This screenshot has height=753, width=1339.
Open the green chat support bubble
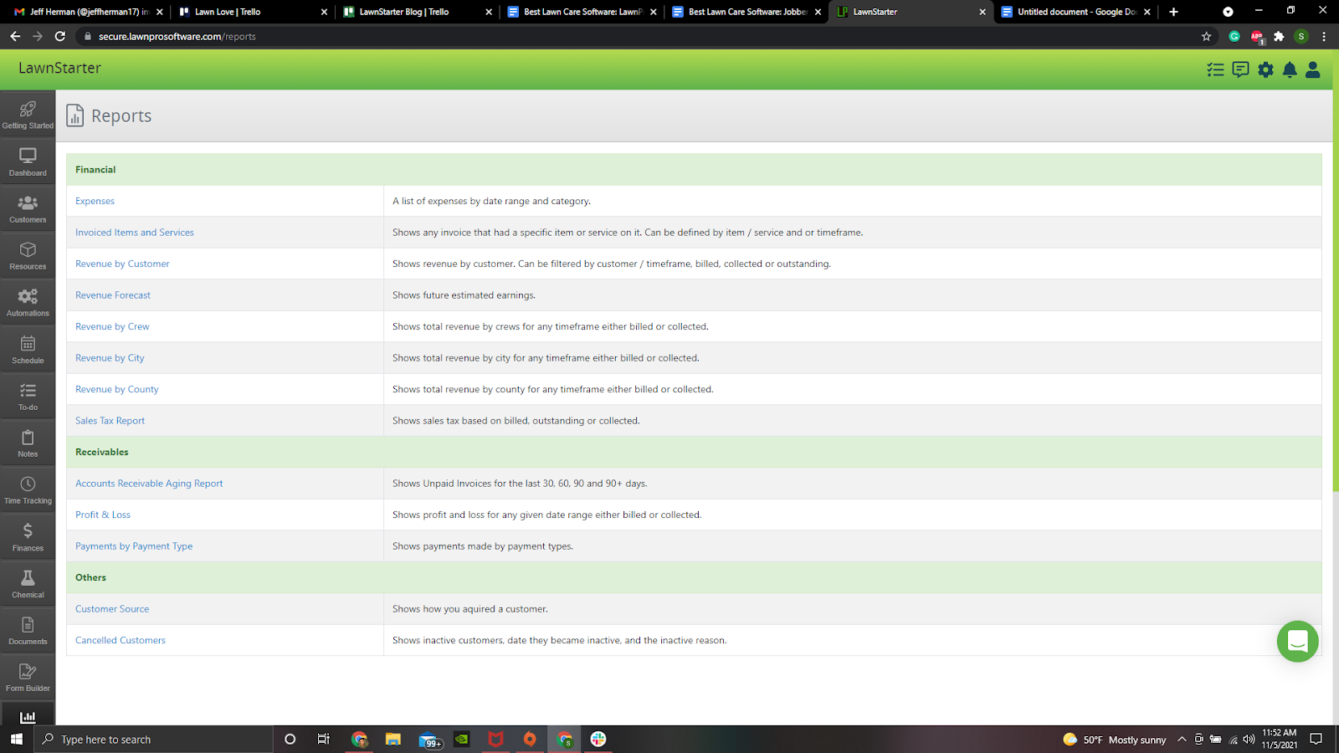coord(1297,642)
